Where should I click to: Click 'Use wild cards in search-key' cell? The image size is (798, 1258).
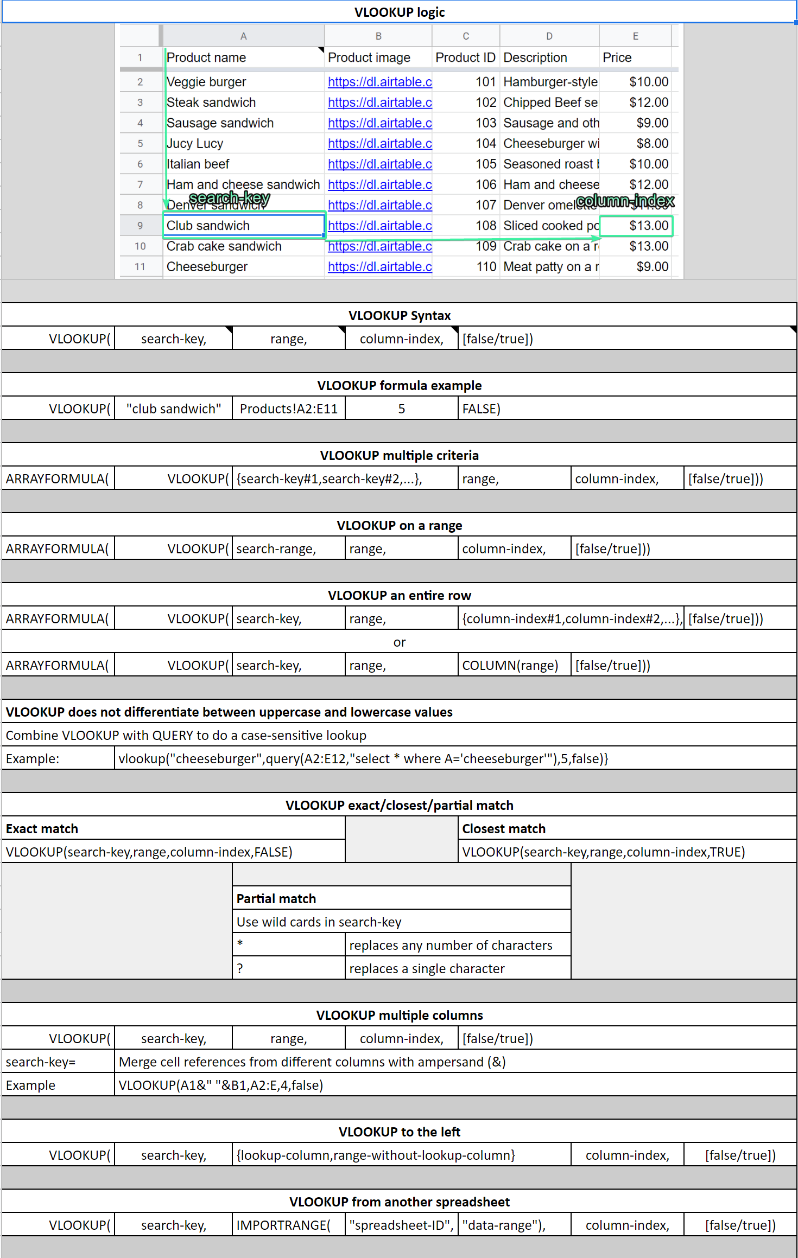point(402,922)
